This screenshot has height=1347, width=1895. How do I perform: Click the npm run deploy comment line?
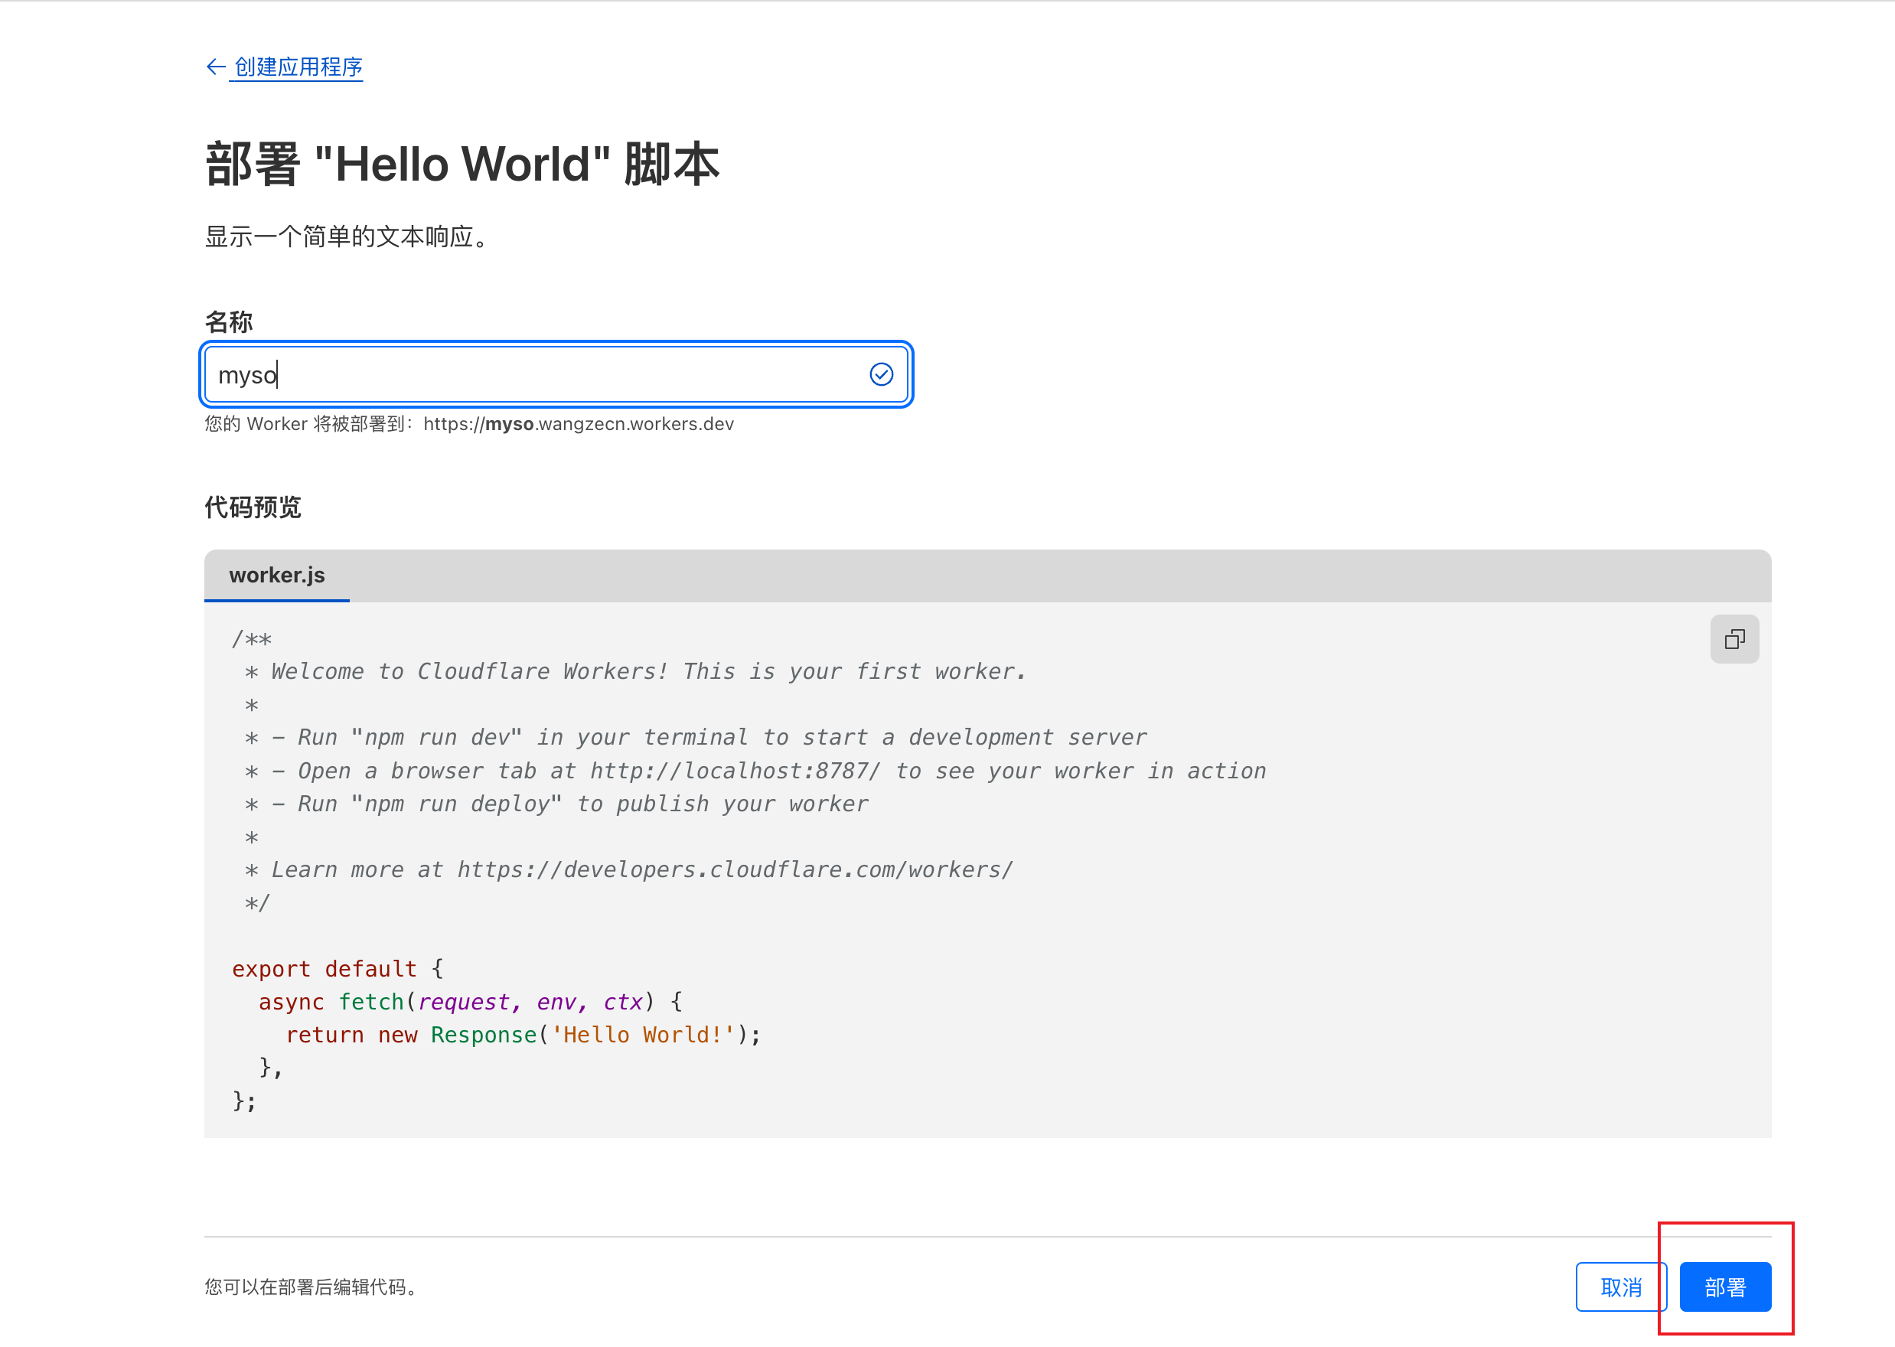pyautogui.click(x=557, y=804)
